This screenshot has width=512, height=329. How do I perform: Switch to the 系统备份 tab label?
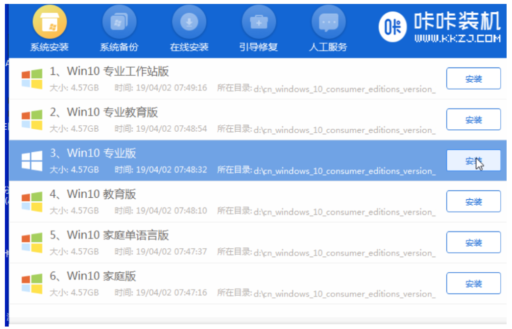[x=119, y=47]
